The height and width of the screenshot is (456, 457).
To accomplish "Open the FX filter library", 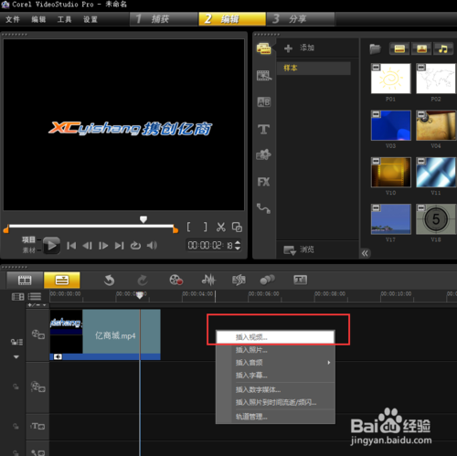I will pos(263,182).
